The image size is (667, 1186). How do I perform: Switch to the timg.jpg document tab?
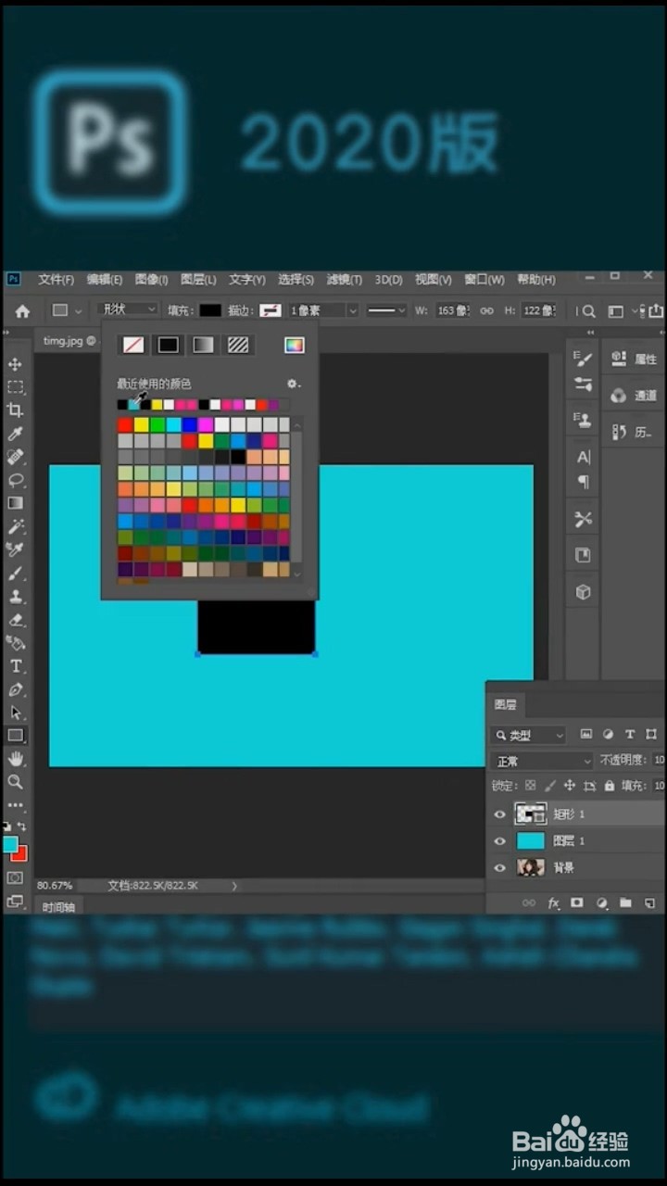tap(69, 341)
